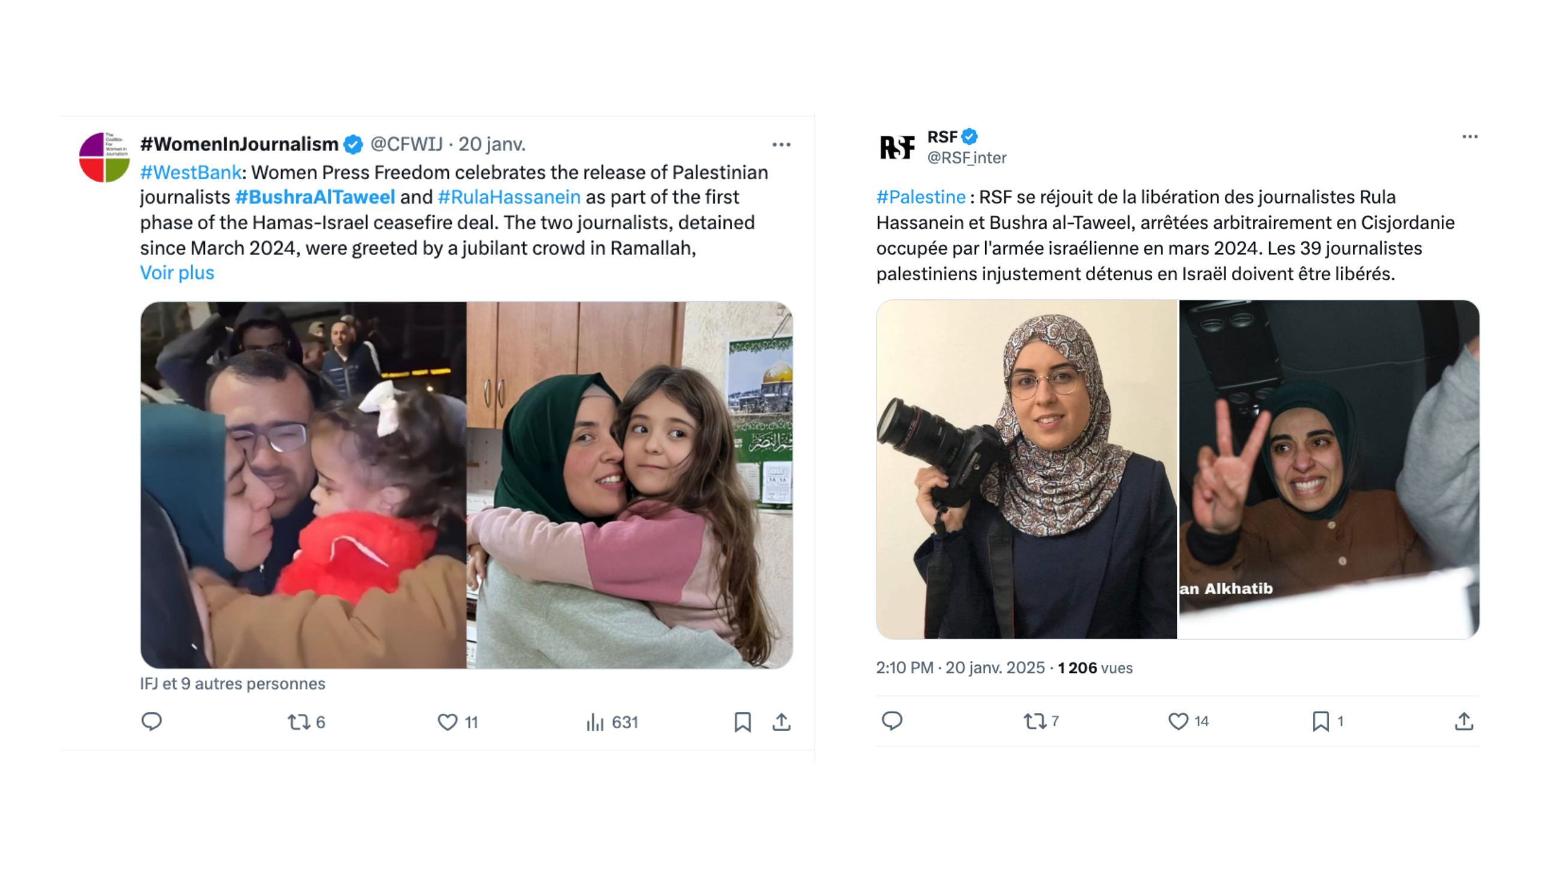View analytics for the CFWIJ tweet

[x=596, y=722]
